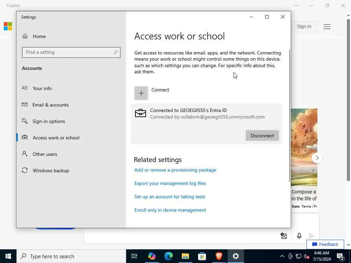Click the Settings window vertical scrollbar
Screen dimensions: 351x263
290,115
